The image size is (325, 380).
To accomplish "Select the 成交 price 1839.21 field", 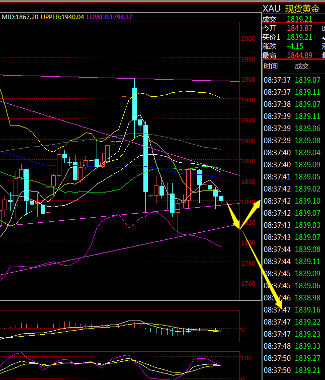I will (x=299, y=19).
